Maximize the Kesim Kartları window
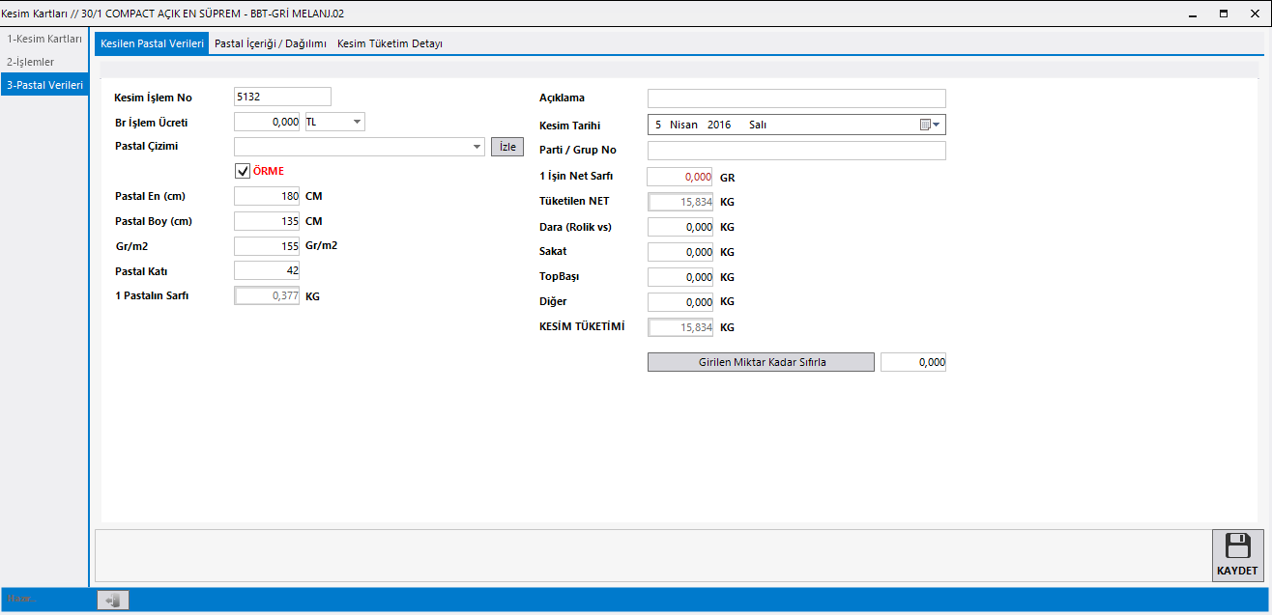Viewport: 1272px width, 615px height. coord(1223,14)
